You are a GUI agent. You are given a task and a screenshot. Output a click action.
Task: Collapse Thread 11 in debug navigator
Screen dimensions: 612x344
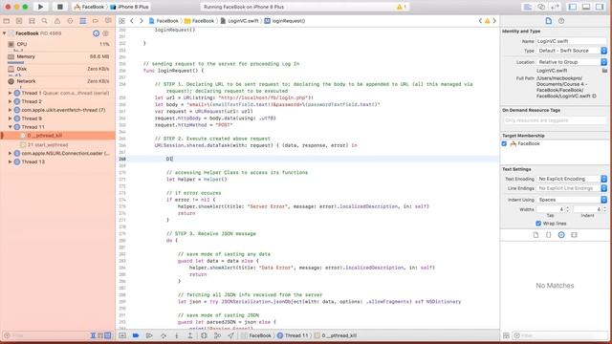(x=10, y=127)
